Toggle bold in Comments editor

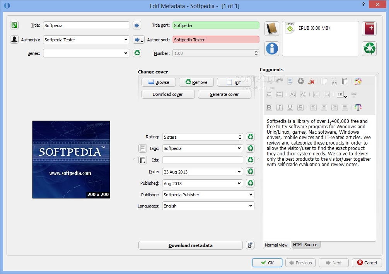click(269, 107)
